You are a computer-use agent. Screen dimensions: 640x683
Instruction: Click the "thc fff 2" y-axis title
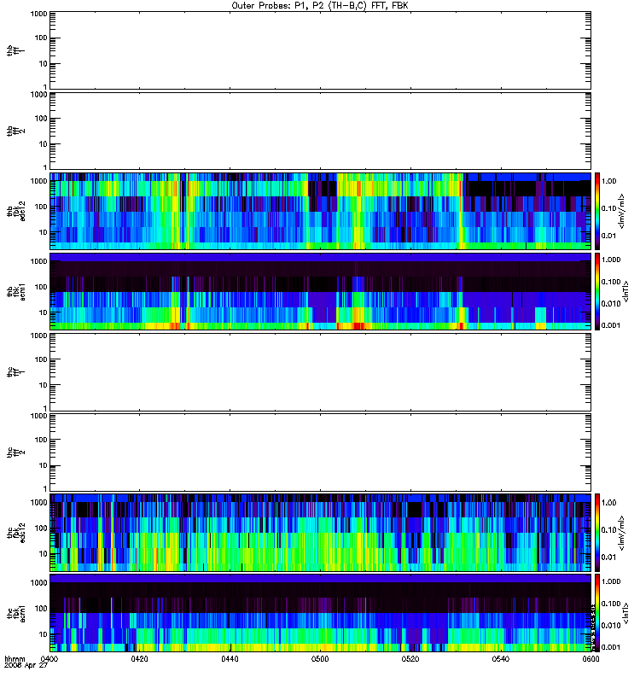pyautogui.click(x=15, y=452)
